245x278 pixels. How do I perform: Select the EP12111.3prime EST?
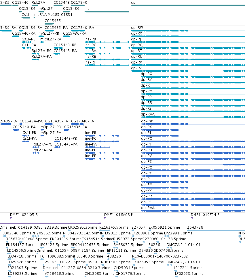point(108,253)
